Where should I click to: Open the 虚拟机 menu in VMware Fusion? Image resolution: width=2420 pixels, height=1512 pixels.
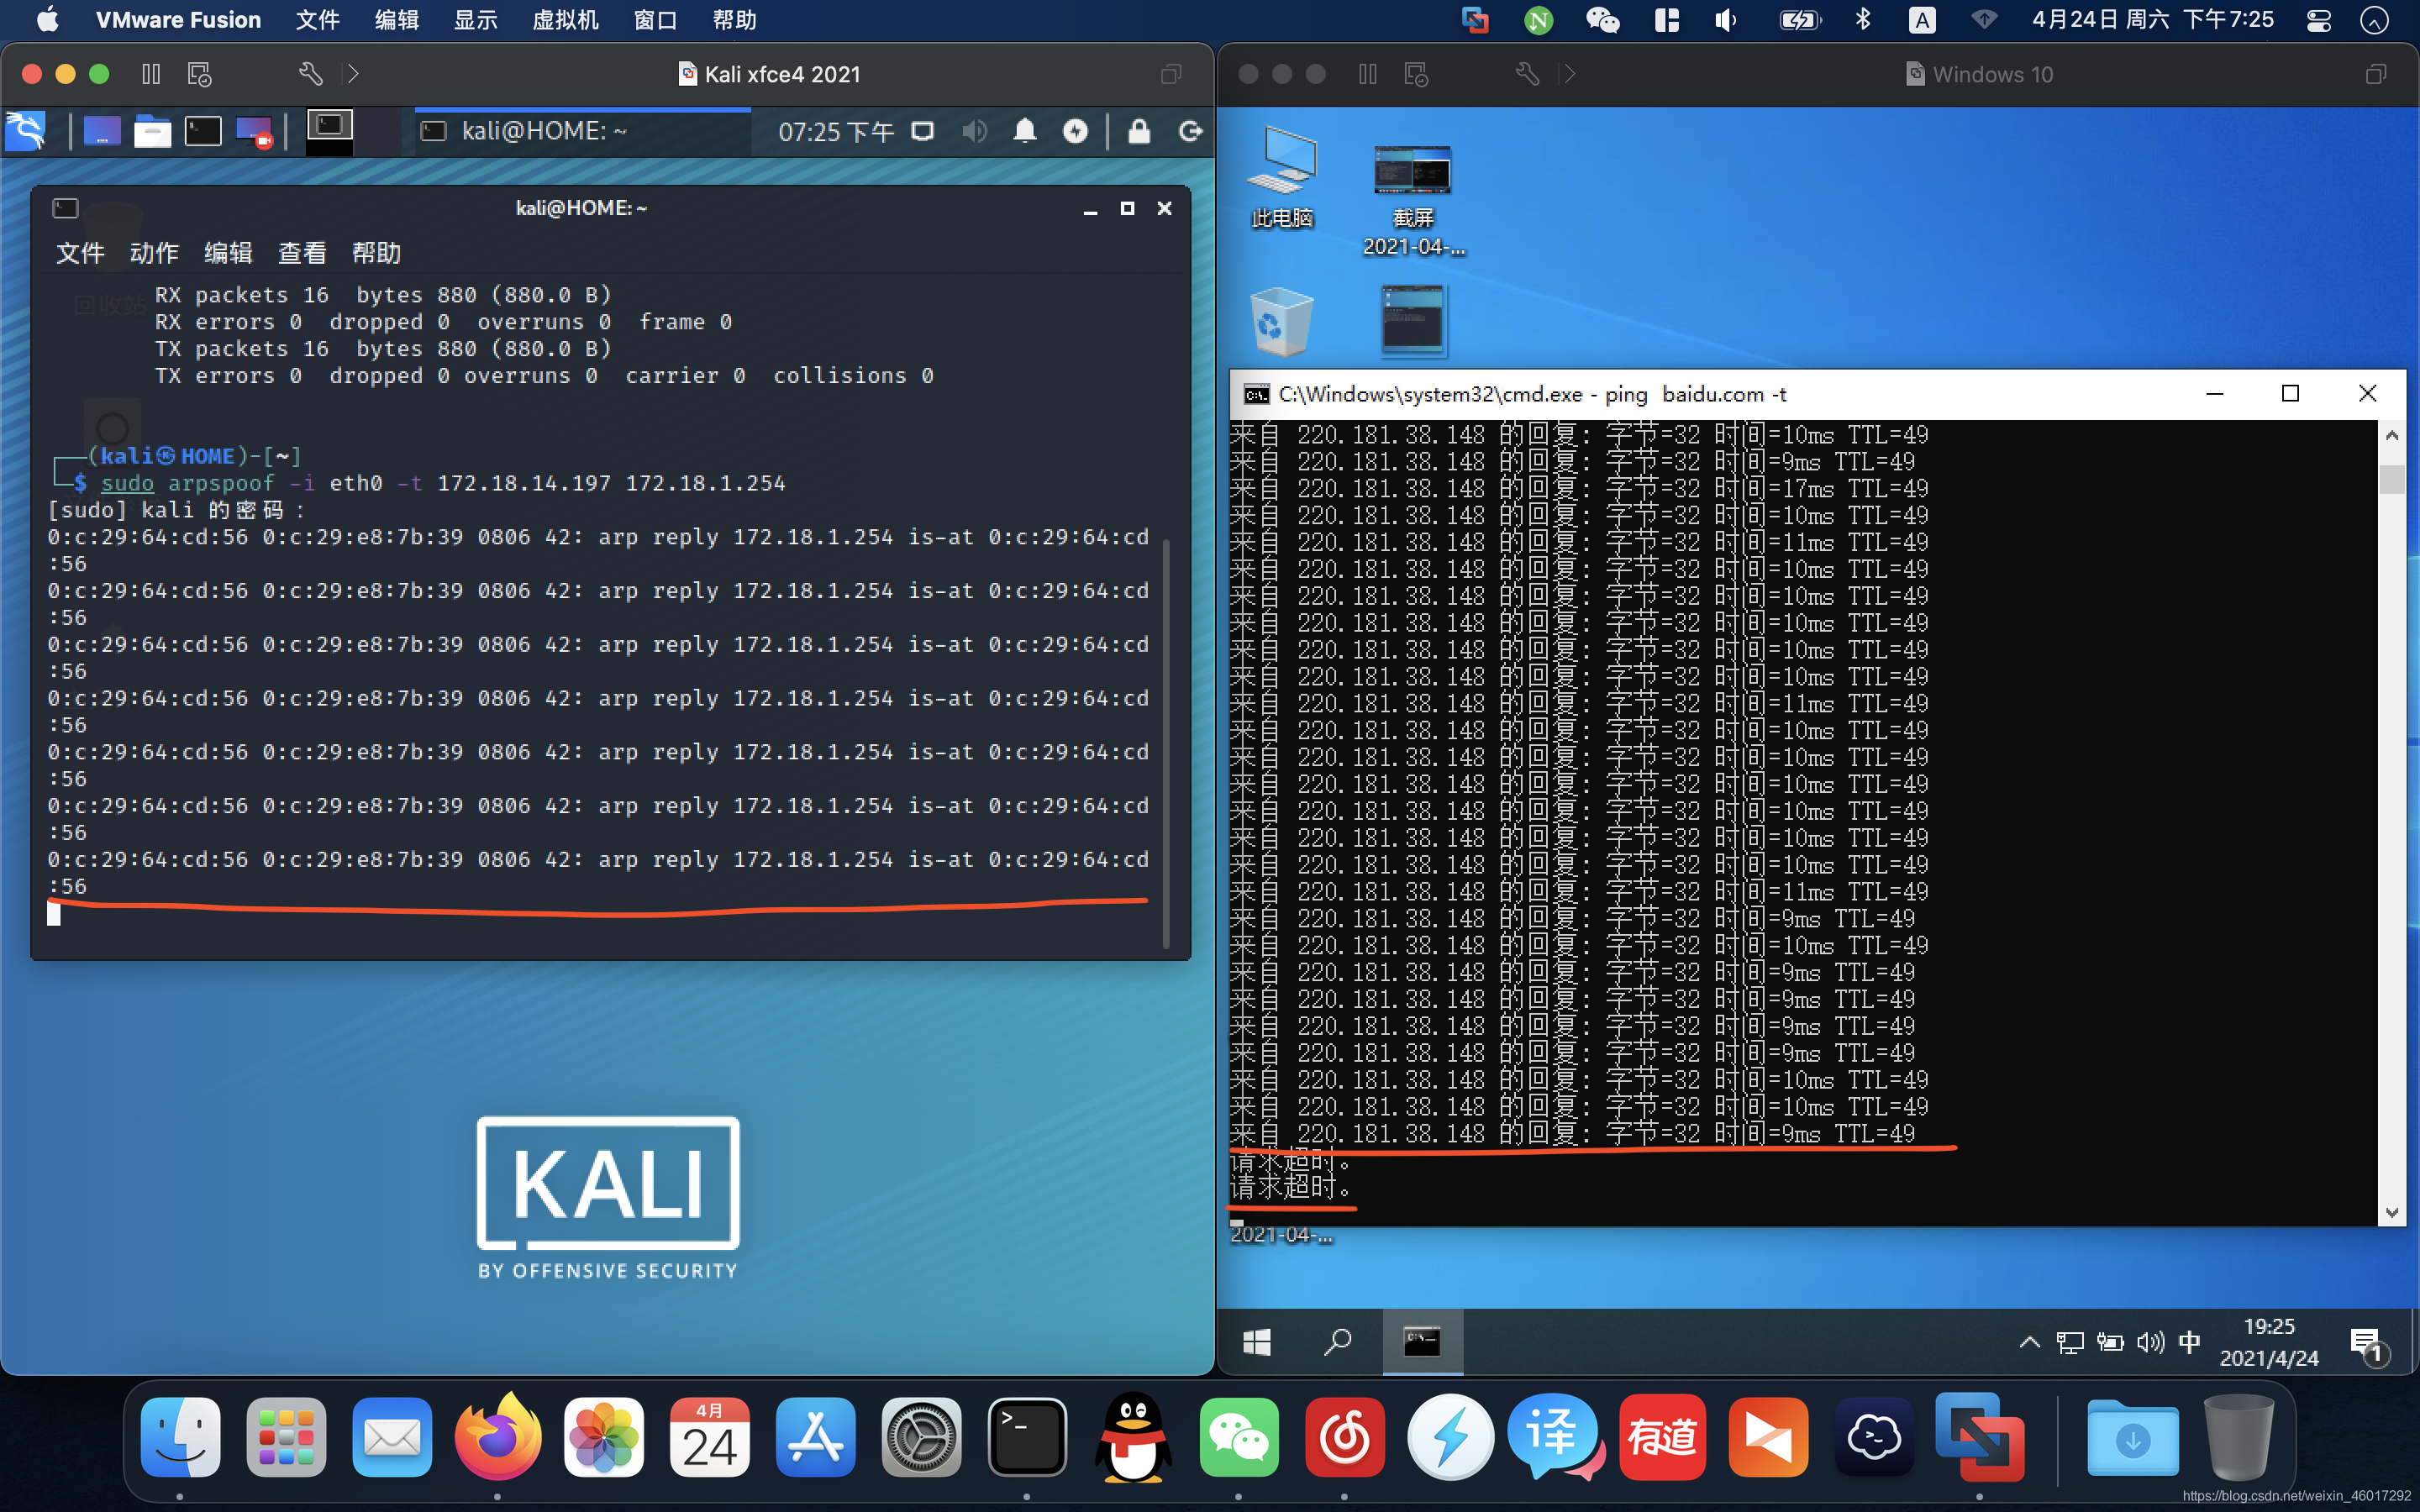[565, 20]
